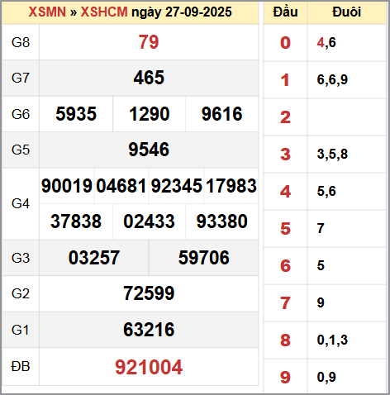Click the G2 number 72599
The width and height of the screenshot is (390, 395).
pos(149,293)
